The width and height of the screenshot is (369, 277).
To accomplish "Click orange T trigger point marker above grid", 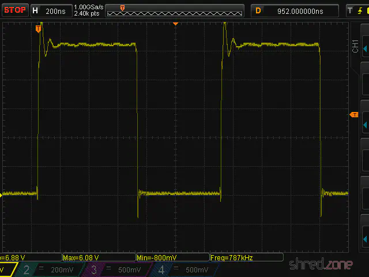I will tap(39, 28).
